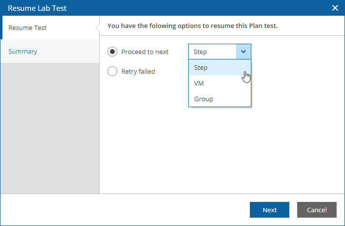Click the Next button
345x226 pixels.
click(x=270, y=210)
